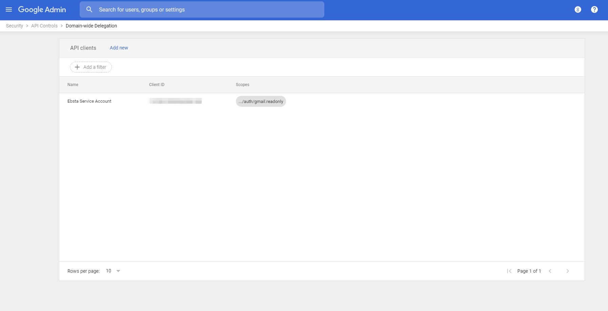Navigate to API Controls breadcrumb
Viewport: 608px width, 311px height.
pyautogui.click(x=44, y=26)
